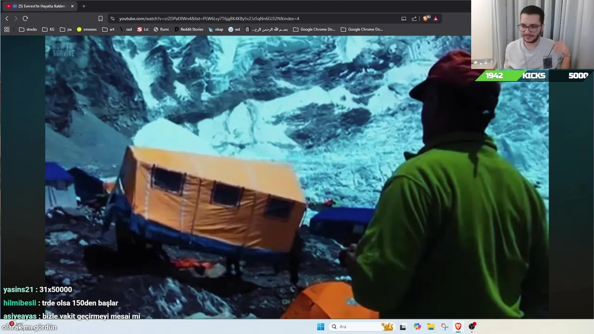The width and height of the screenshot is (594, 334).
Task: Click the share icon in address bar
Action: [414, 19]
